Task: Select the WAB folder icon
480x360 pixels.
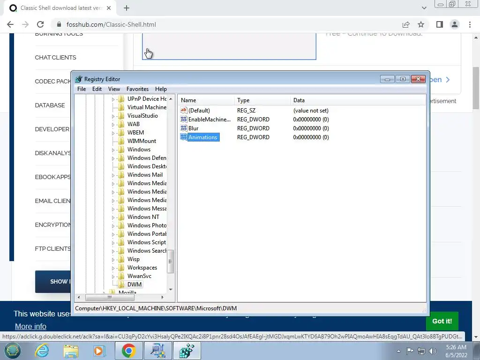Action: tap(121, 124)
